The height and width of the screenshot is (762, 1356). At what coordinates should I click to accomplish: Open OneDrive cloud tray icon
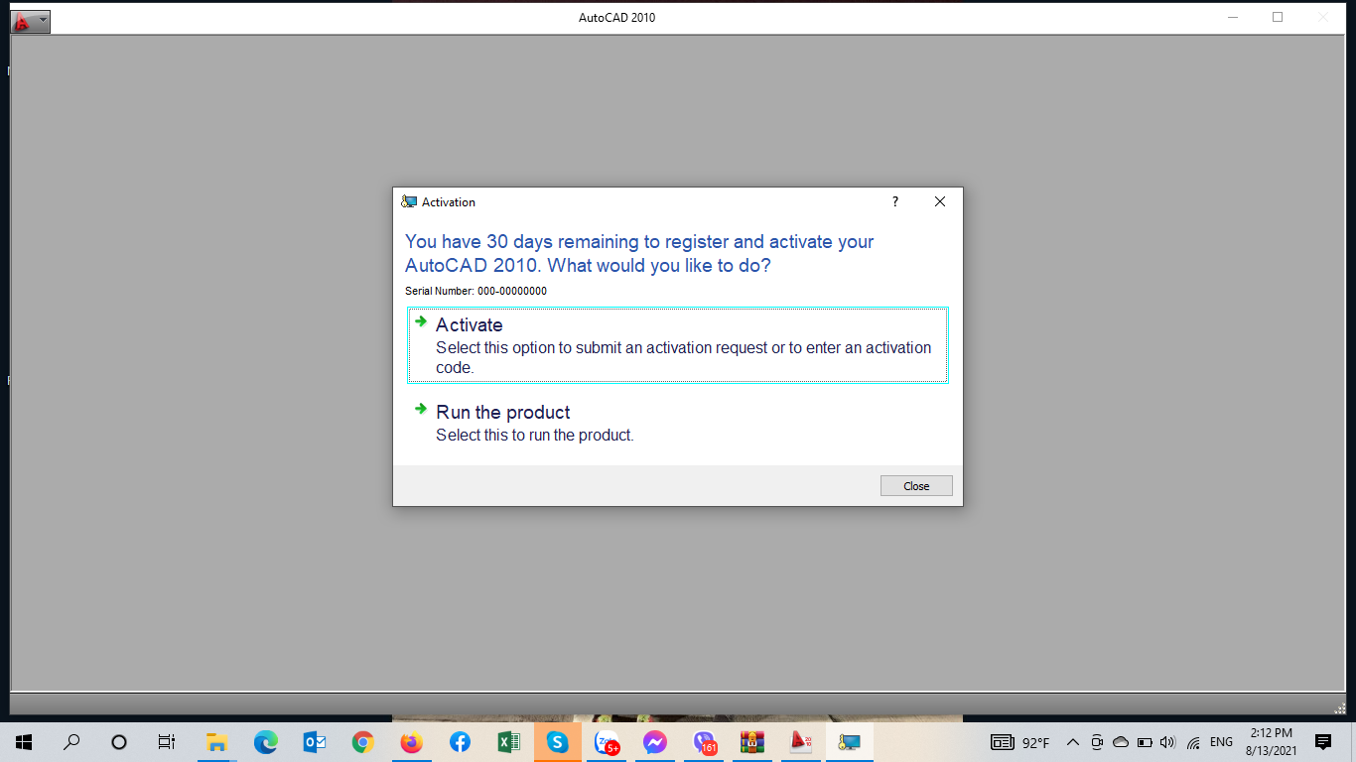1121,742
